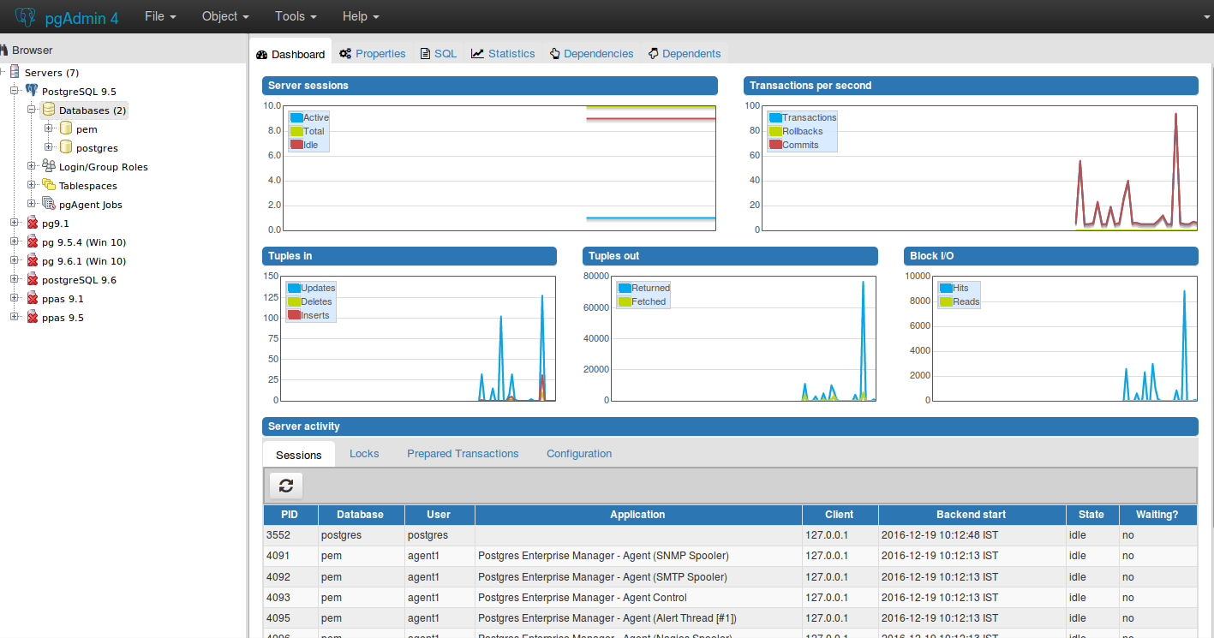Open the Locks tab in Server activity
1214x638 pixels.
click(364, 454)
